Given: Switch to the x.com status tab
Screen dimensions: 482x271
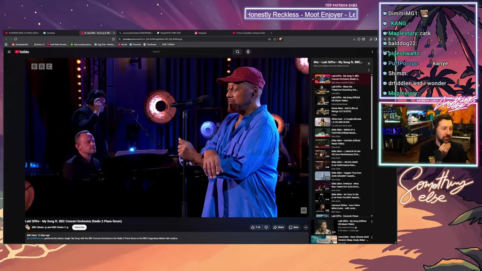Looking at the screenshot, I should [x=136, y=33].
